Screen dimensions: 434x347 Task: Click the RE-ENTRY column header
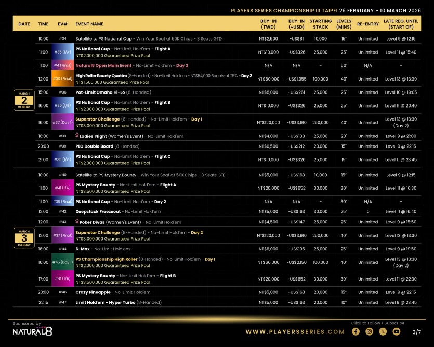click(x=368, y=24)
